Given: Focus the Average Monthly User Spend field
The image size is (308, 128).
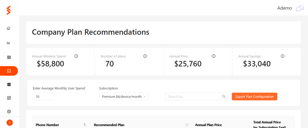Looking at the screenshot, I should click(44, 97).
